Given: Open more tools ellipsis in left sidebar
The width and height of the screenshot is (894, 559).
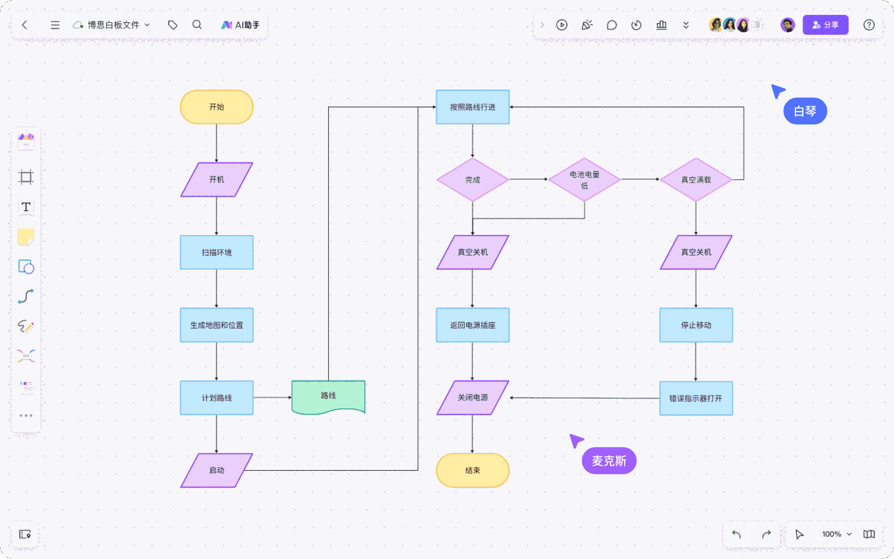Looking at the screenshot, I should (26, 415).
